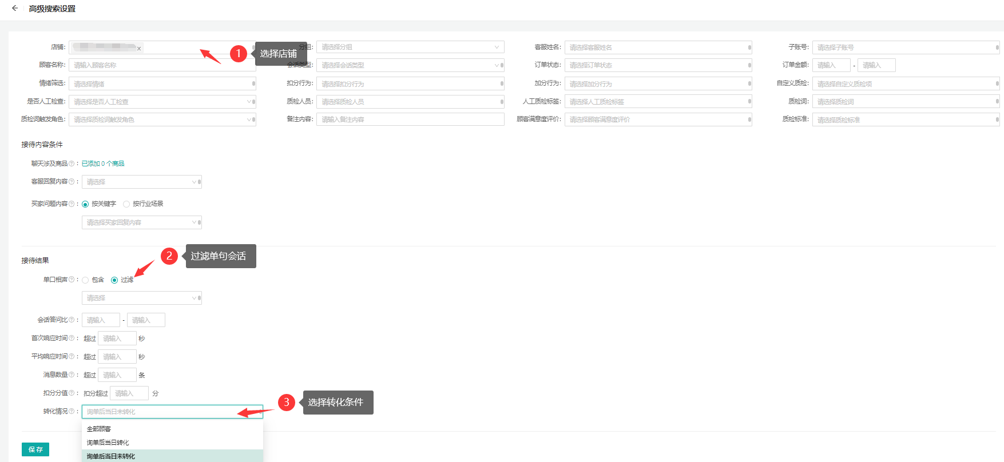Open the 子账号 selector
Screen dimensions: 1004x462
906,47
